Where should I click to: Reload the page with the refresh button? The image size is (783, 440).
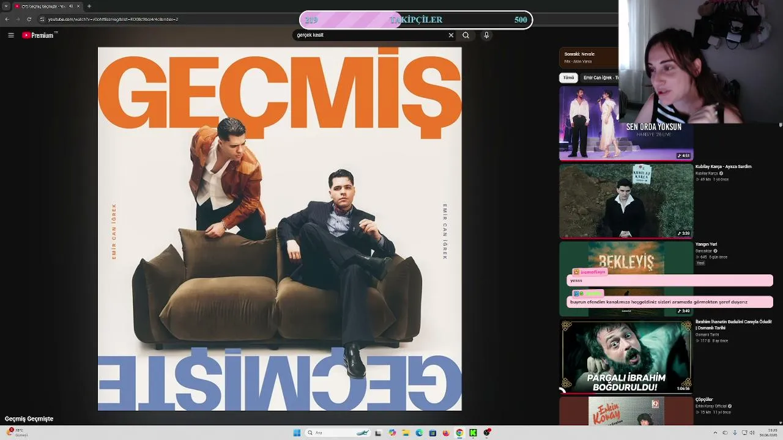29,19
